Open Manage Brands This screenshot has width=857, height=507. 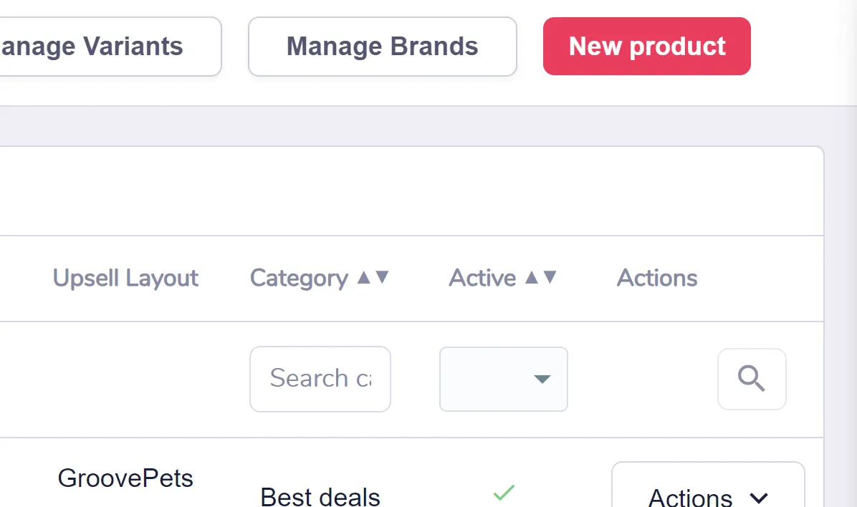[x=383, y=47]
